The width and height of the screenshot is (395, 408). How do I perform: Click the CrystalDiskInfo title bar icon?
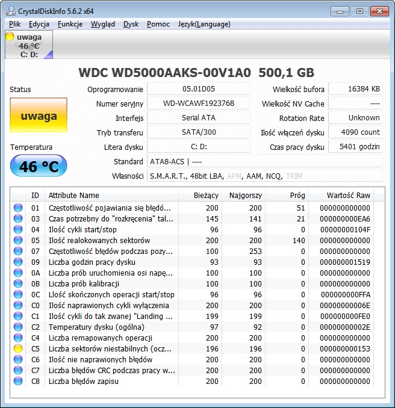click(x=11, y=11)
